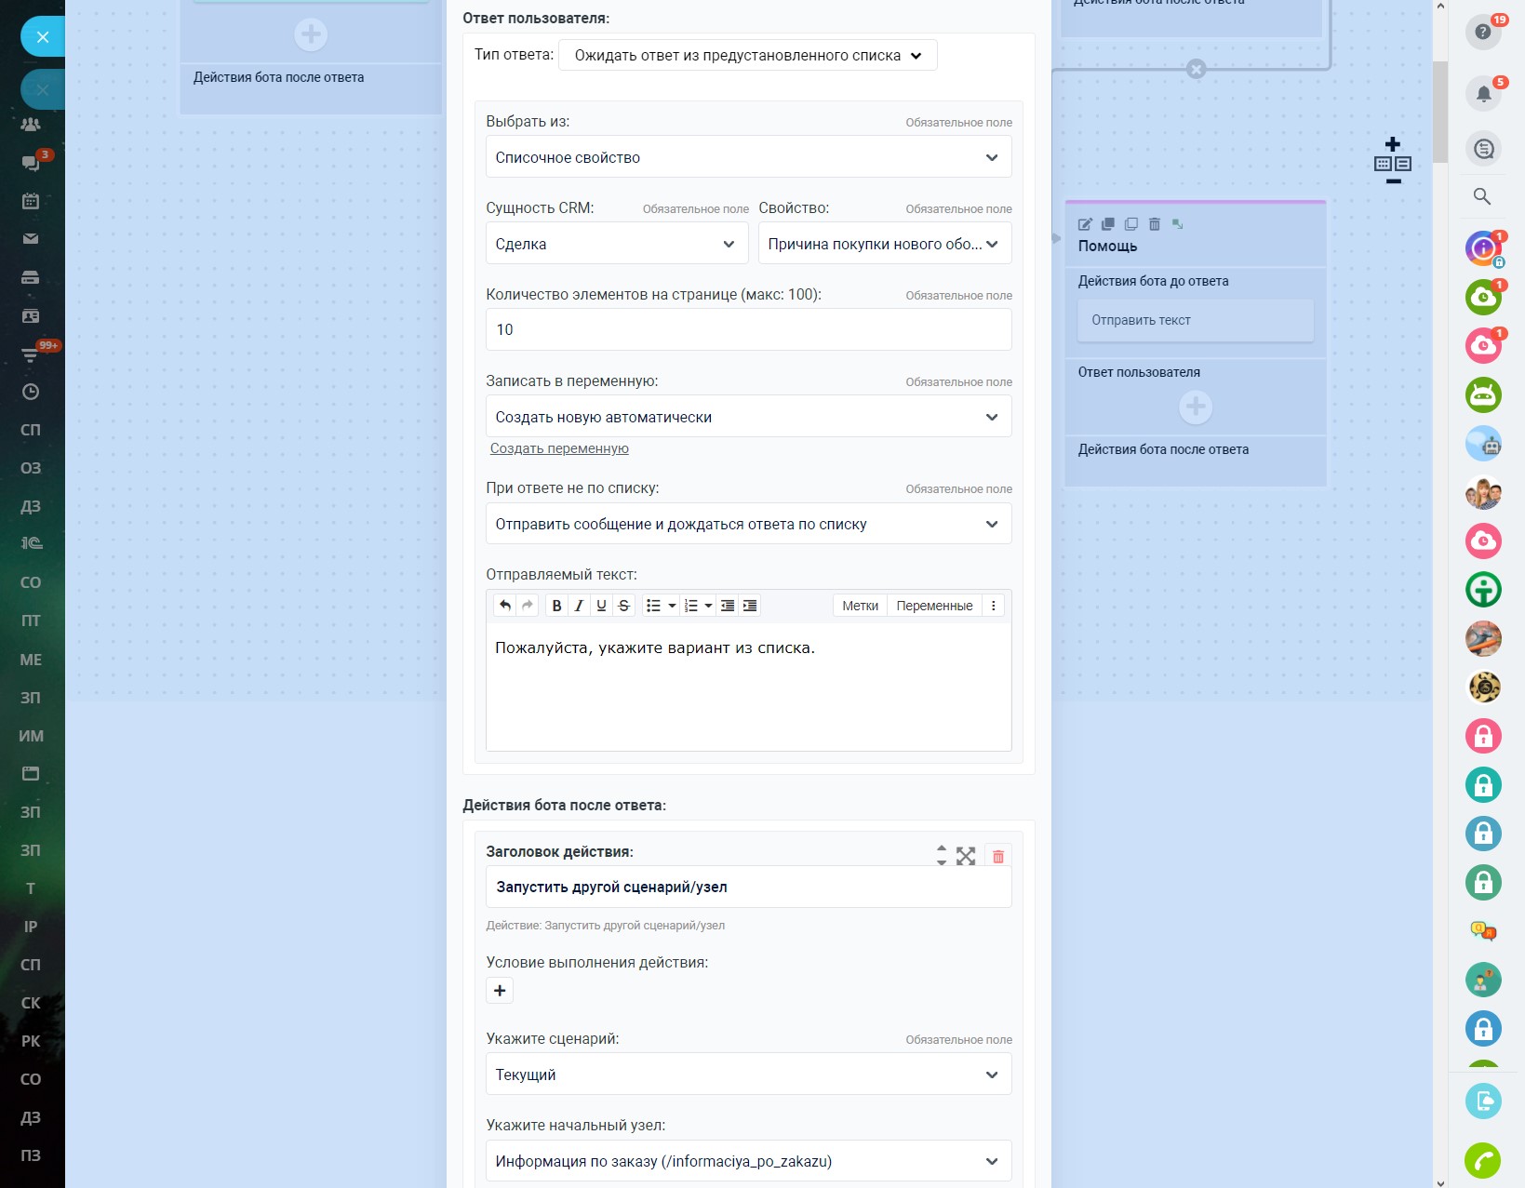The width and height of the screenshot is (1525, 1188).
Task: Add user response in Помощь node
Action: coord(1196,407)
